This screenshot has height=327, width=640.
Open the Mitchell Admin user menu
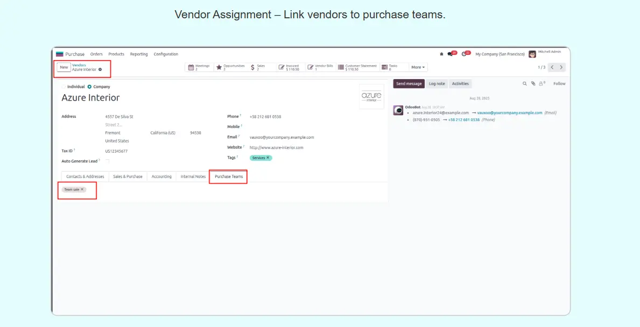coord(545,54)
